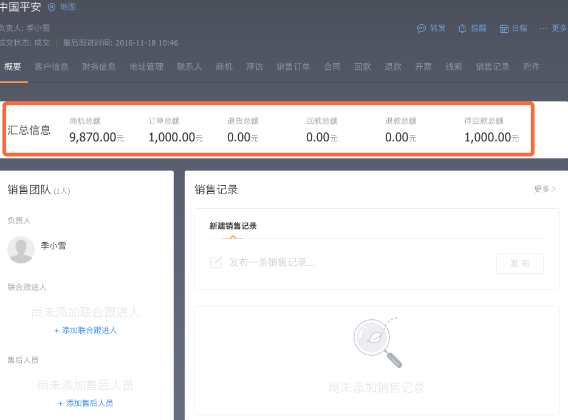This screenshot has height=420, width=568.
Task: Switch to the 客户信息 tab
Action: tap(52, 67)
